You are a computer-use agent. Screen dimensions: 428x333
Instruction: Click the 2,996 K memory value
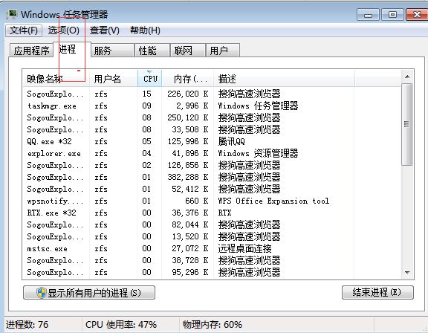(x=192, y=106)
